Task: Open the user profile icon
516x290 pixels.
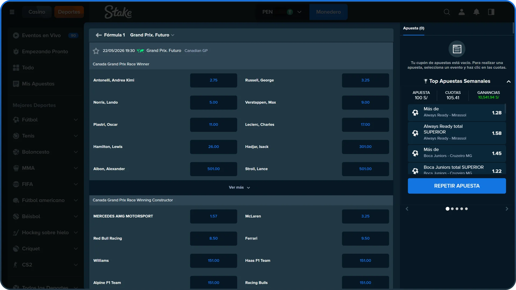Action: (461, 12)
